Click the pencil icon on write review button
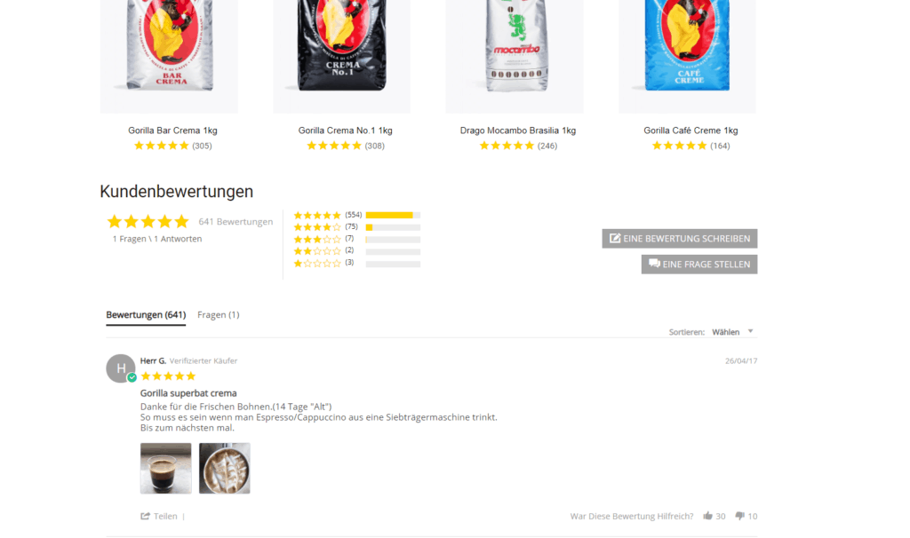 coord(615,238)
